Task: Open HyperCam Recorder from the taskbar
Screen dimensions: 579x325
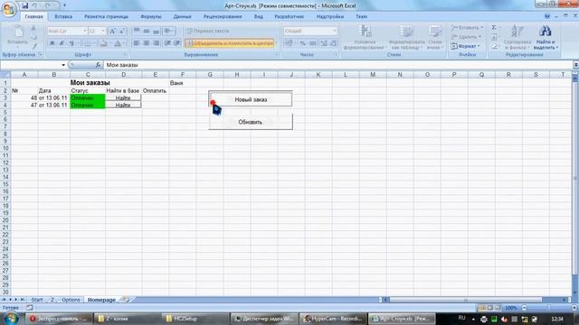Action: (334, 319)
